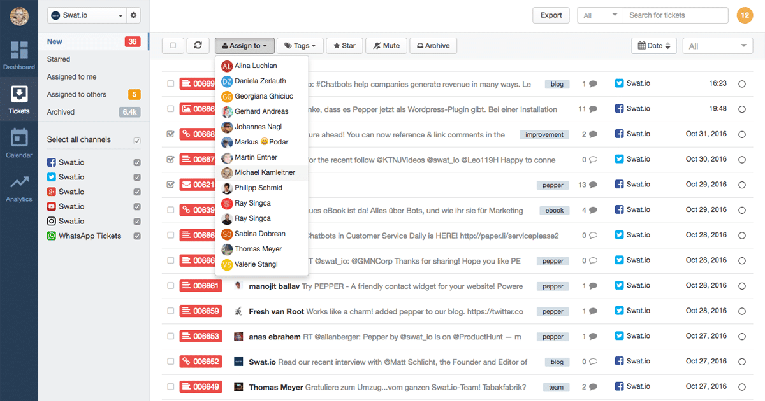Screen dimensions: 765x401
Task: Toggle the select-all tickets checkbox in toolbar
Action: click(x=173, y=46)
